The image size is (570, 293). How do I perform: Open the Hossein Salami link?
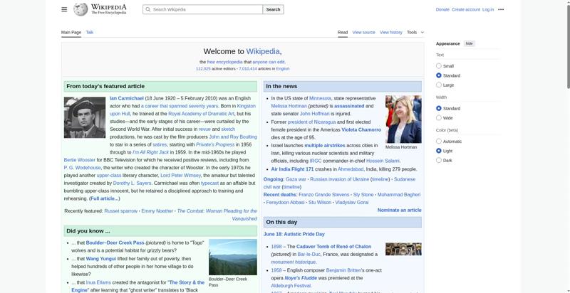[x=383, y=161]
